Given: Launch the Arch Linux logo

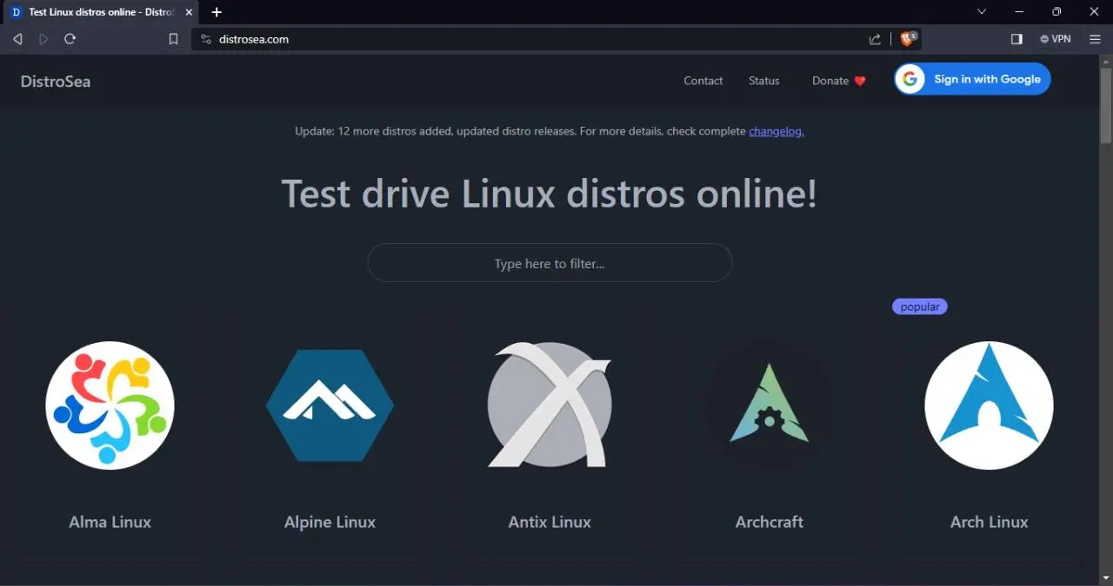Looking at the screenshot, I should pyautogui.click(x=989, y=405).
